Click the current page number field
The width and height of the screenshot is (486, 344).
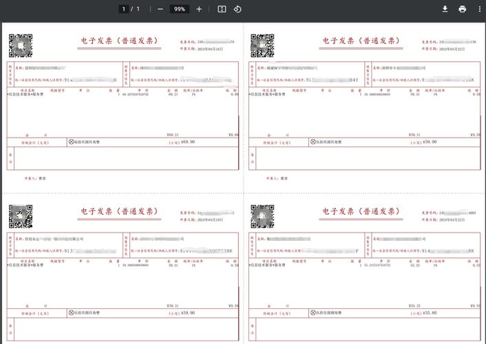(x=124, y=9)
